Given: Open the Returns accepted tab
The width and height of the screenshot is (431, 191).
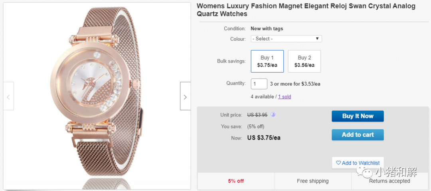Looking at the screenshot, I should tap(389, 181).
